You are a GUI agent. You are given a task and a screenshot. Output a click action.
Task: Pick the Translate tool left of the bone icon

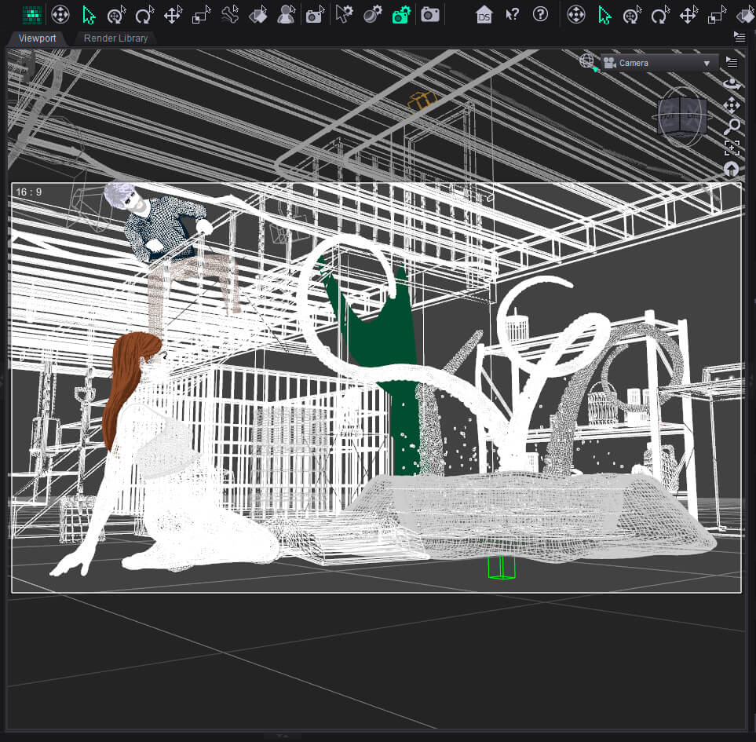click(x=173, y=16)
